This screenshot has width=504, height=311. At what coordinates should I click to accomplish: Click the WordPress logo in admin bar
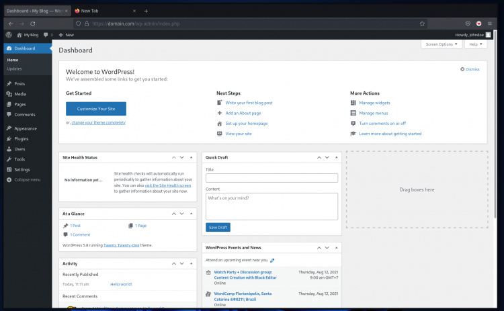click(9, 34)
